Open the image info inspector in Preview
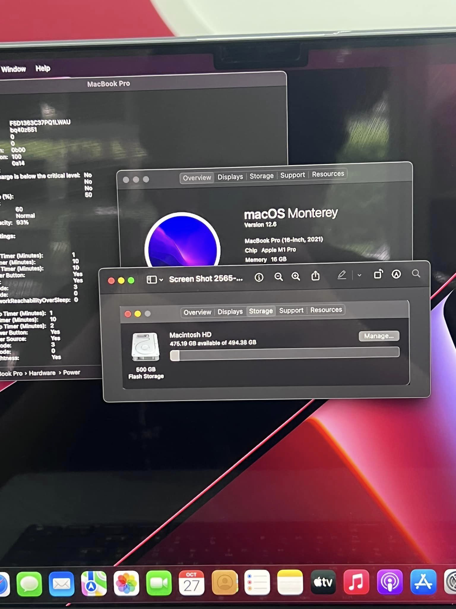456x609 pixels. 259,277
